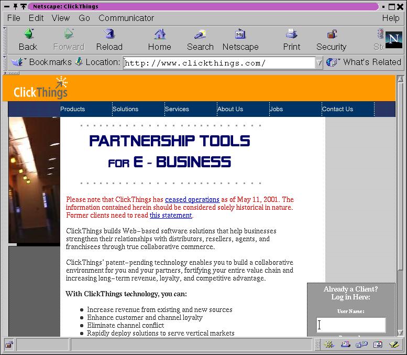This screenshot has height=355, width=407.
Task: Click the ClickThings logo
Action: [x=40, y=88]
